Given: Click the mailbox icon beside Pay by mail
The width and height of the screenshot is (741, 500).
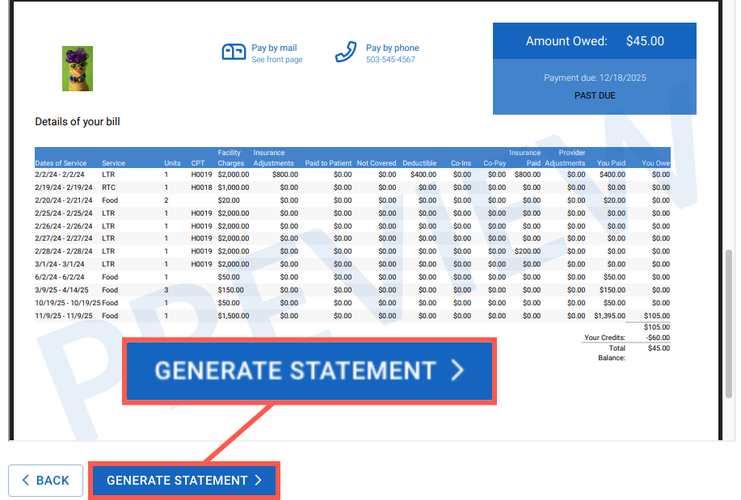Looking at the screenshot, I should (x=233, y=53).
